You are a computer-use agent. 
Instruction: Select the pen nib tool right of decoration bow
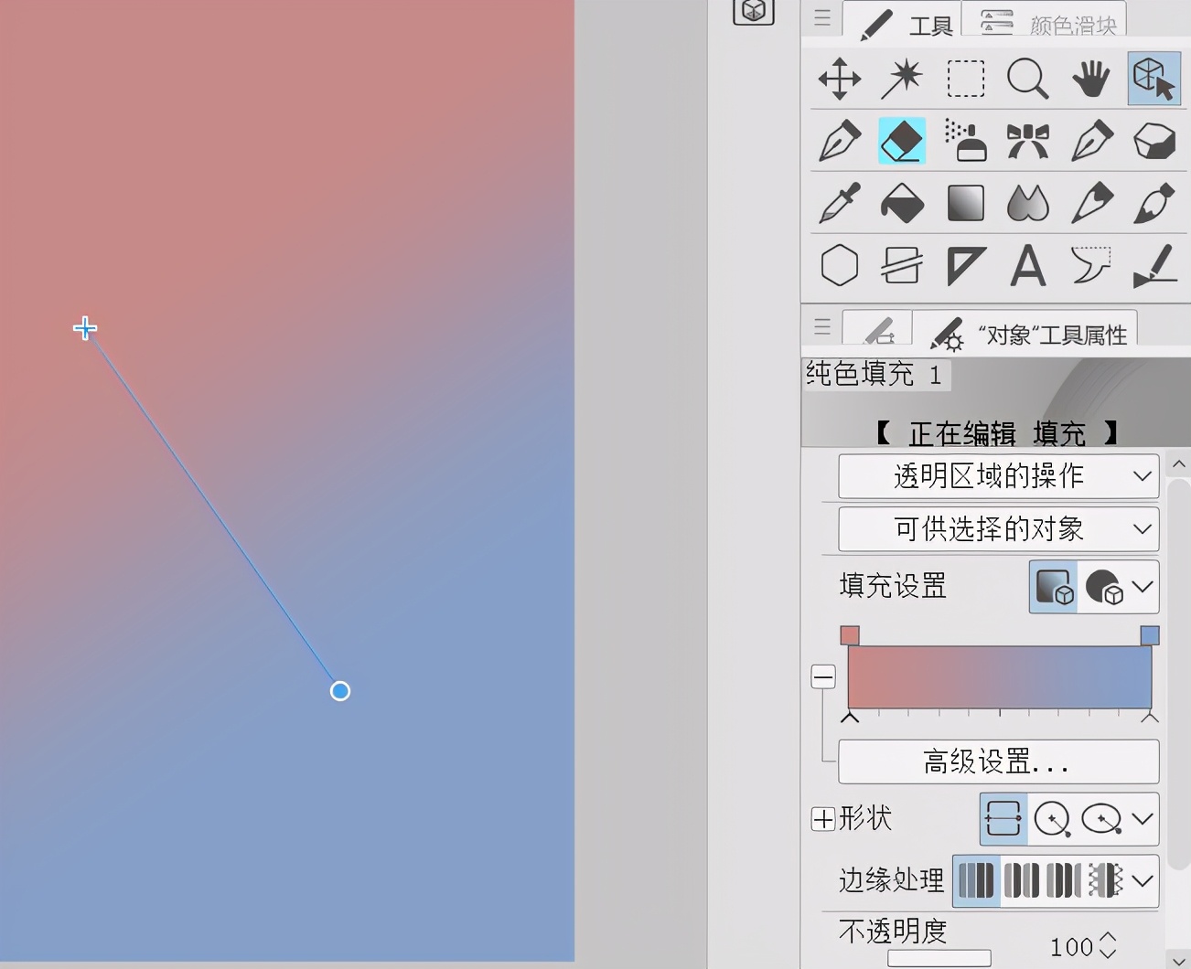click(1091, 141)
